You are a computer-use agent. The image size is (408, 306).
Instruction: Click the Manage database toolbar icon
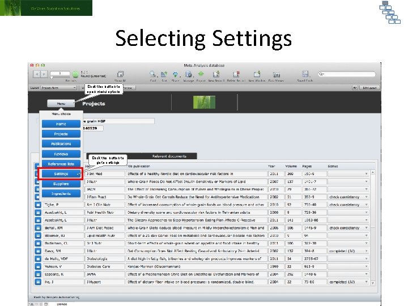tap(188, 74)
